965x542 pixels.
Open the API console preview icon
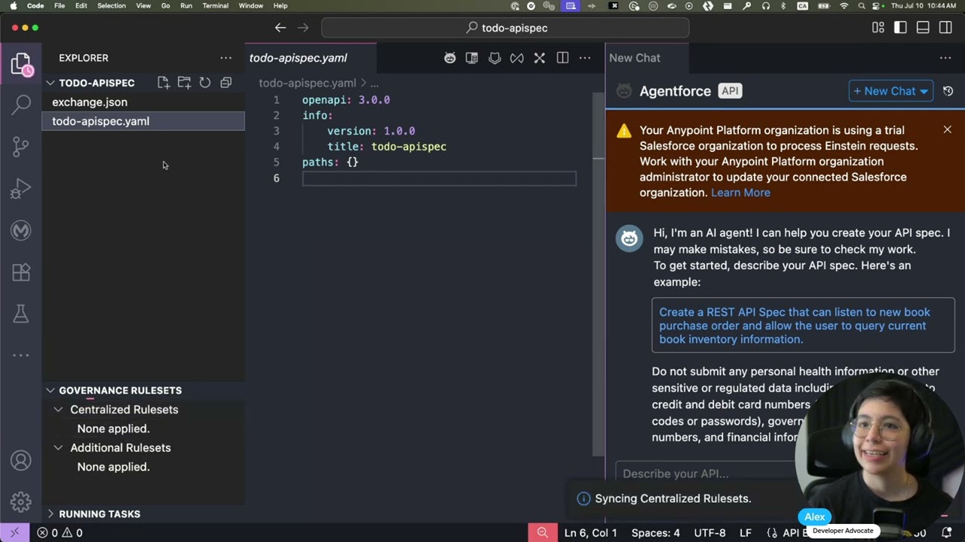[x=472, y=58]
